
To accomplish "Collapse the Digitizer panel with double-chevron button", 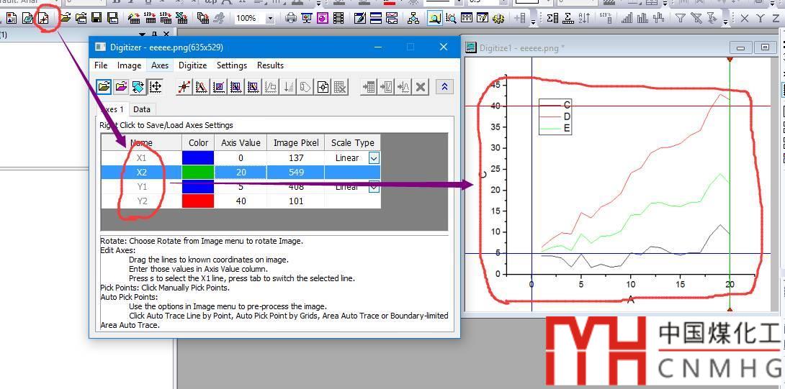I will click(444, 87).
